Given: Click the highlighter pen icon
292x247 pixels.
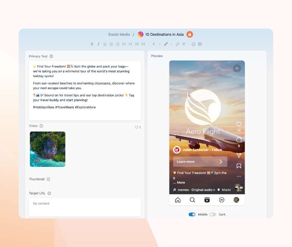Looking at the screenshot, I should 166,44.
